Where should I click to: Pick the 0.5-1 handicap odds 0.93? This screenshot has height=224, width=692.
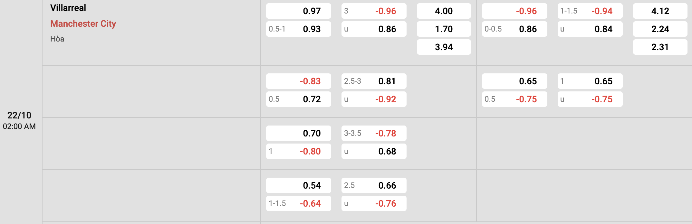pos(298,29)
